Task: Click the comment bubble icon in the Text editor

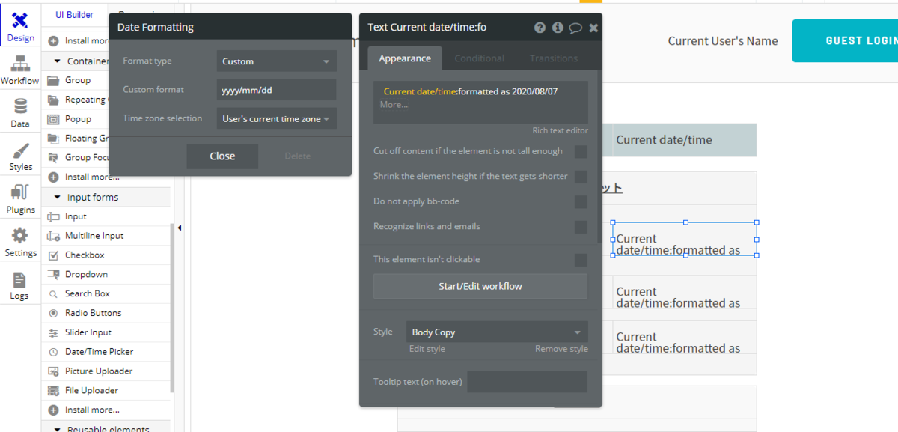Action: pyautogui.click(x=575, y=28)
